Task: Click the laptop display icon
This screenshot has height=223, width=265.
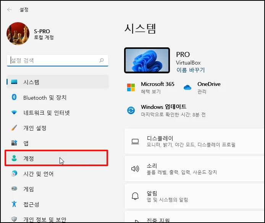Action: tap(135, 141)
